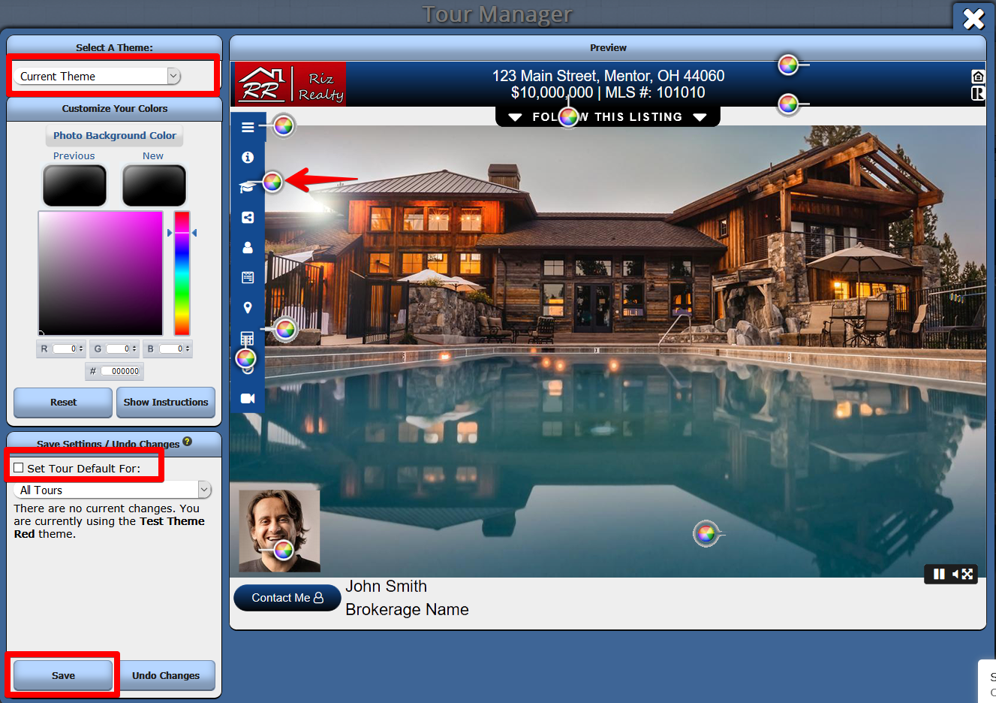Click the info icon in tour sidebar
The image size is (996, 703).
pyautogui.click(x=248, y=158)
